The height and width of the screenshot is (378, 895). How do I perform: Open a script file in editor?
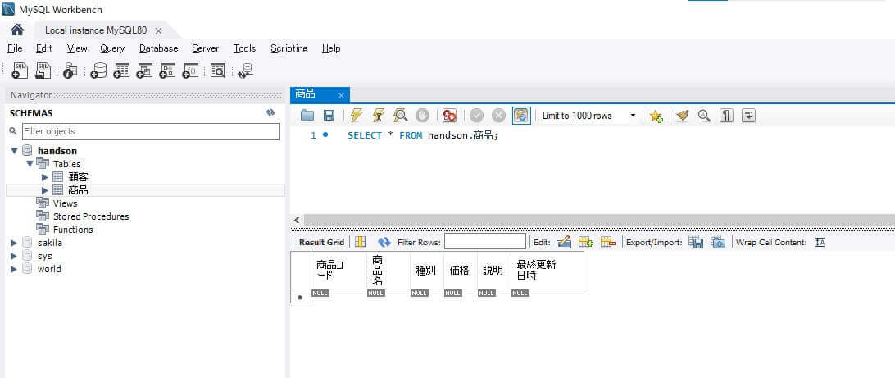click(x=307, y=116)
